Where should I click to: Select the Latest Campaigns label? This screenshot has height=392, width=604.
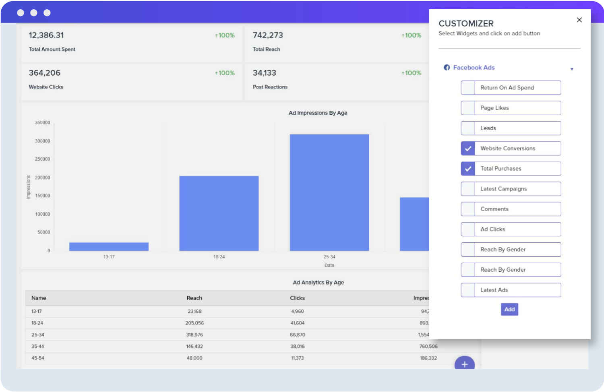503,189
